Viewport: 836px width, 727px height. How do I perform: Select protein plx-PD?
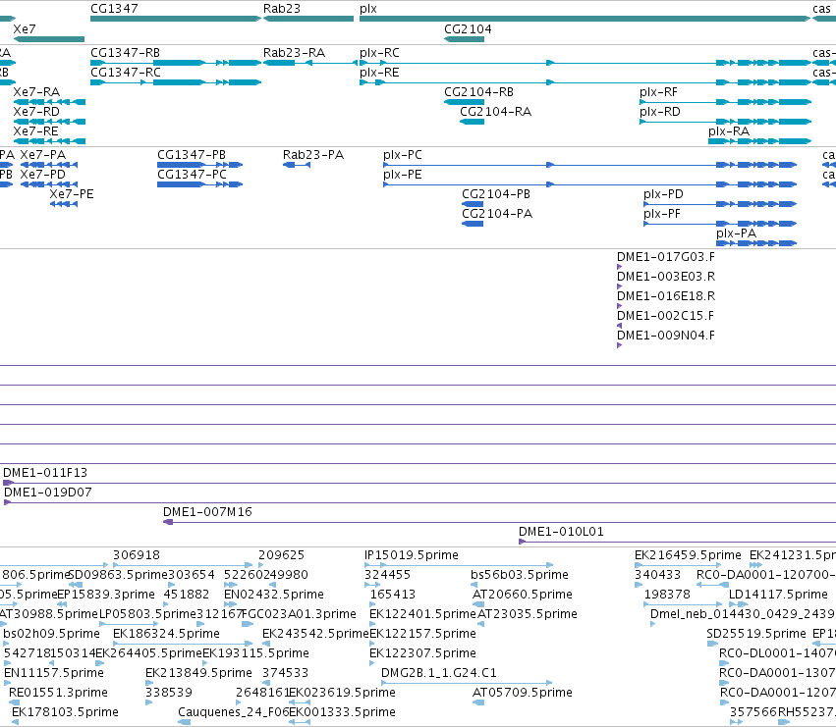pyautogui.click(x=720, y=204)
